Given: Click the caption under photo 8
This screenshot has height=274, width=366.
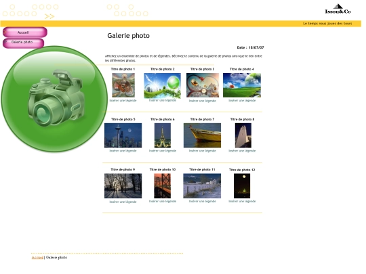Looking at the screenshot, I should click(x=242, y=151).
